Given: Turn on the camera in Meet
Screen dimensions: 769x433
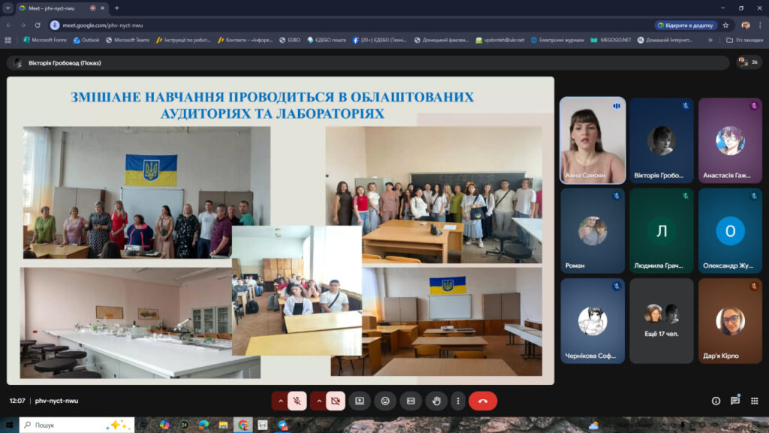Looking at the screenshot, I should (x=336, y=401).
